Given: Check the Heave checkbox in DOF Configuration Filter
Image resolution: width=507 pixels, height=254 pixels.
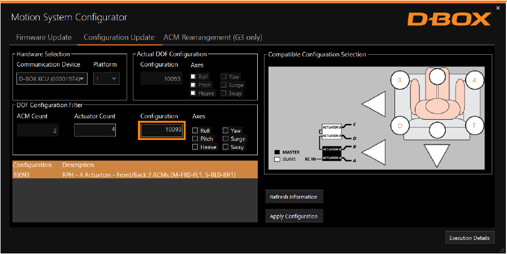Looking at the screenshot, I should pos(196,147).
